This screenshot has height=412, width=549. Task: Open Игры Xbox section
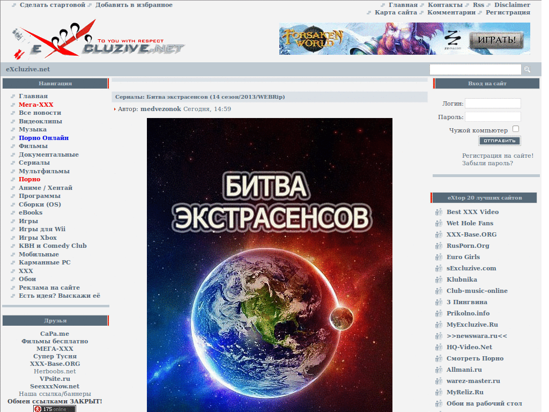[x=38, y=238]
